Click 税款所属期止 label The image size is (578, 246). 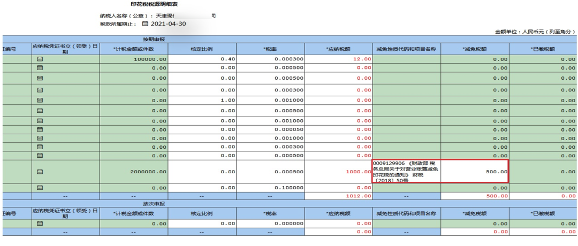118,24
